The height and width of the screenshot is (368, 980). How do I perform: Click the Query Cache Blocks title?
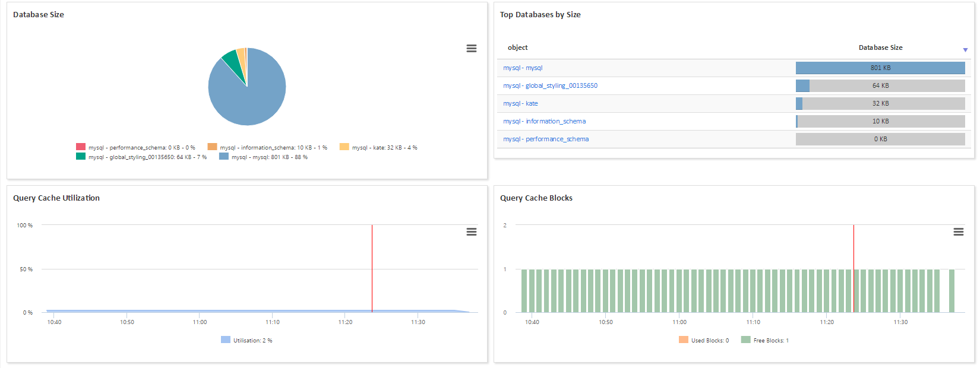tap(536, 198)
